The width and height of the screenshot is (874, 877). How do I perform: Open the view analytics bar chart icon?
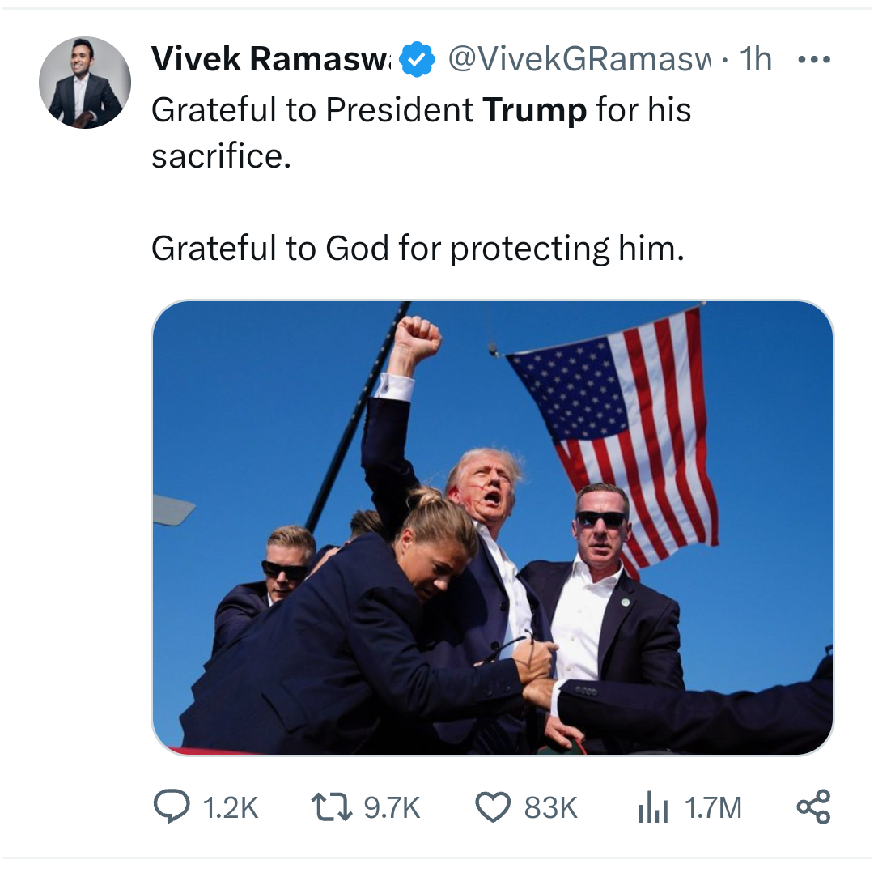coord(653,807)
